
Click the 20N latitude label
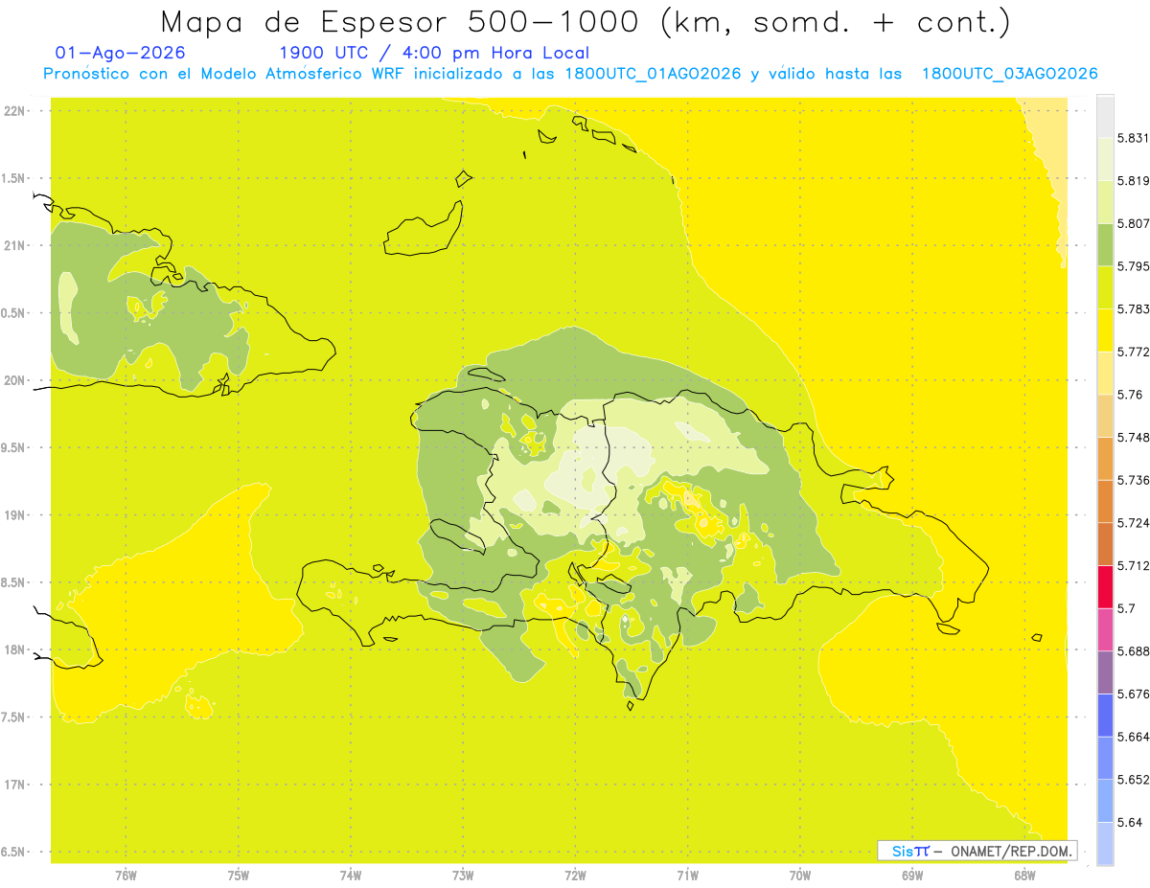[13, 380]
